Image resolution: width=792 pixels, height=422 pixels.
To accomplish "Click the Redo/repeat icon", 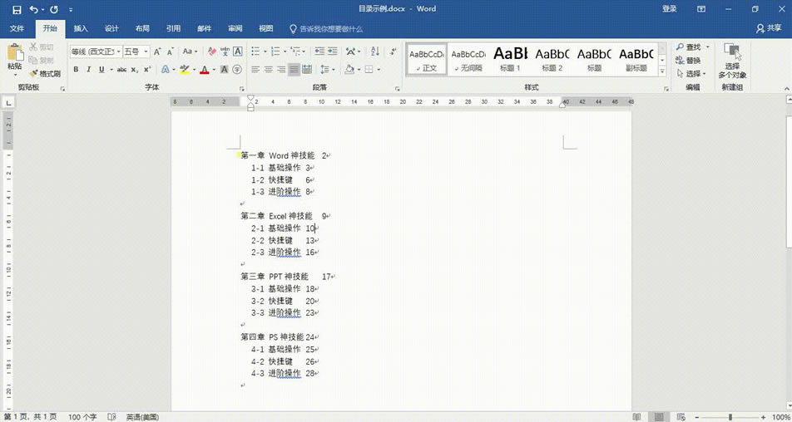I will pyautogui.click(x=54, y=10).
